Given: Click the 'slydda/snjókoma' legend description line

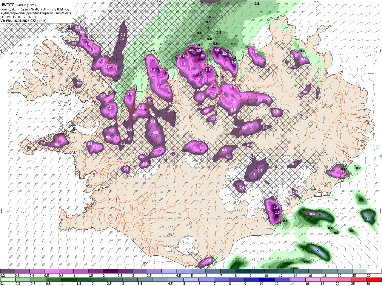Looking at the screenshot, I should point(36,13).
